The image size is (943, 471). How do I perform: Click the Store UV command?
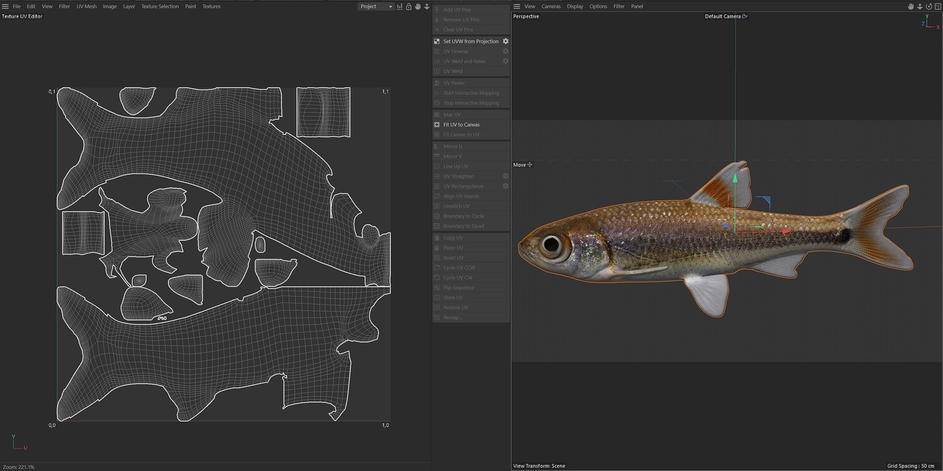471,297
